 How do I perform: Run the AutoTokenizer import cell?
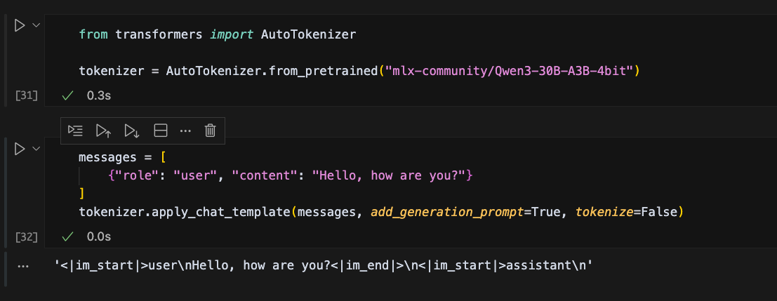click(20, 25)
